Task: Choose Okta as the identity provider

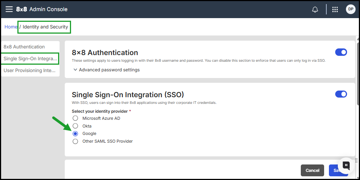Action: pos(75,126)
